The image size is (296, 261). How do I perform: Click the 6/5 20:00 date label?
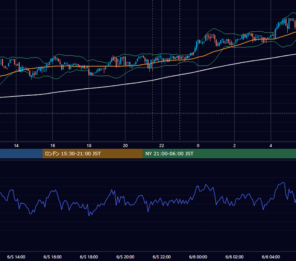[x=125, y=257]
